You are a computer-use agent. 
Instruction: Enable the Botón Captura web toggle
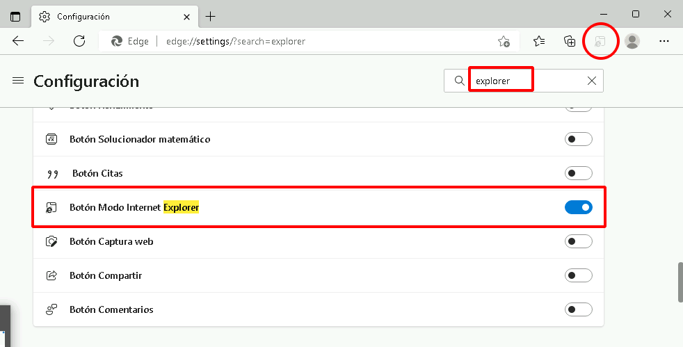[x=579, y=241]
